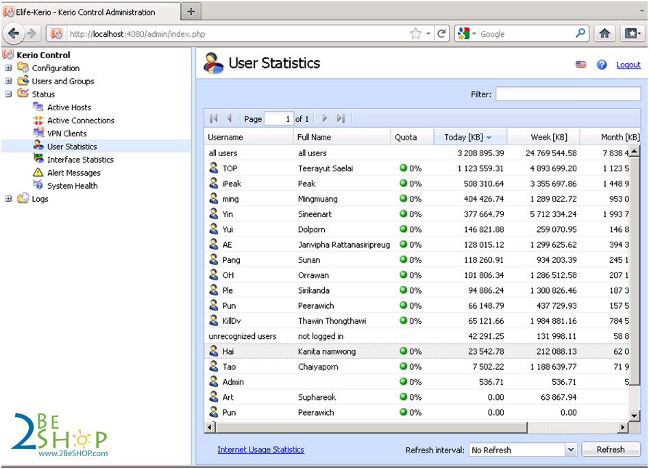Open Alert Messages in the tree
Image resolution: width=649 pixels, height=469 pixels.
pos(74,173)
